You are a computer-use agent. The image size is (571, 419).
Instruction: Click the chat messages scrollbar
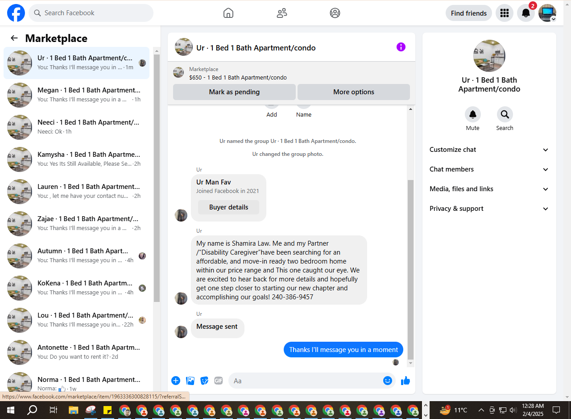(411, 269)
